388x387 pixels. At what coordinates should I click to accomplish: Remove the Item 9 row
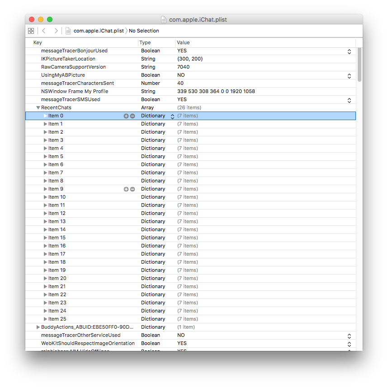coord(132,189)
